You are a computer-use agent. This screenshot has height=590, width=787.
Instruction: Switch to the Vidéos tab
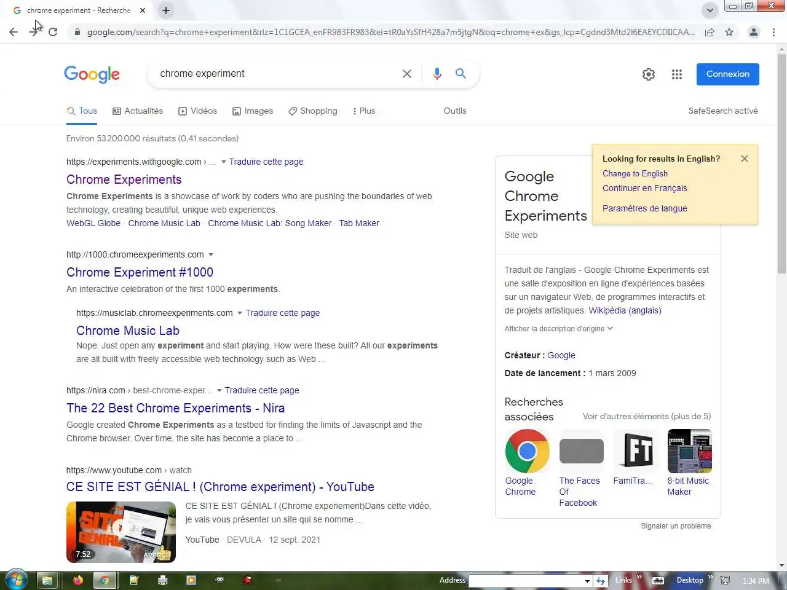click(x=197, y=111)
